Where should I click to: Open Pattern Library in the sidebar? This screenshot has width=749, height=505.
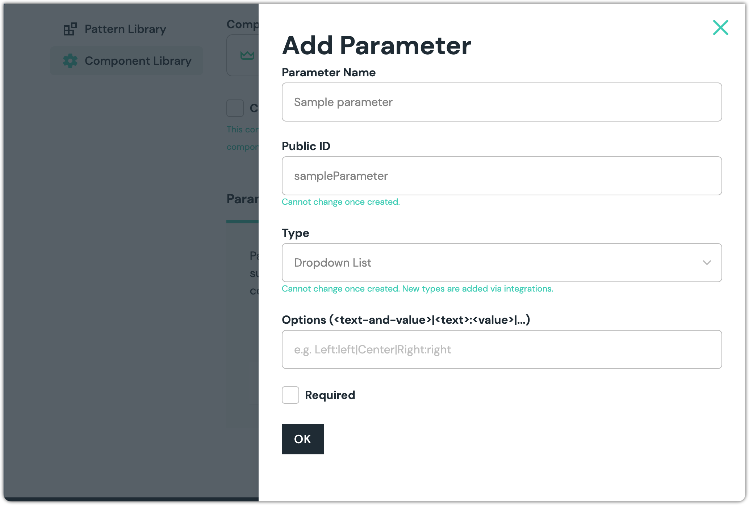125,29
